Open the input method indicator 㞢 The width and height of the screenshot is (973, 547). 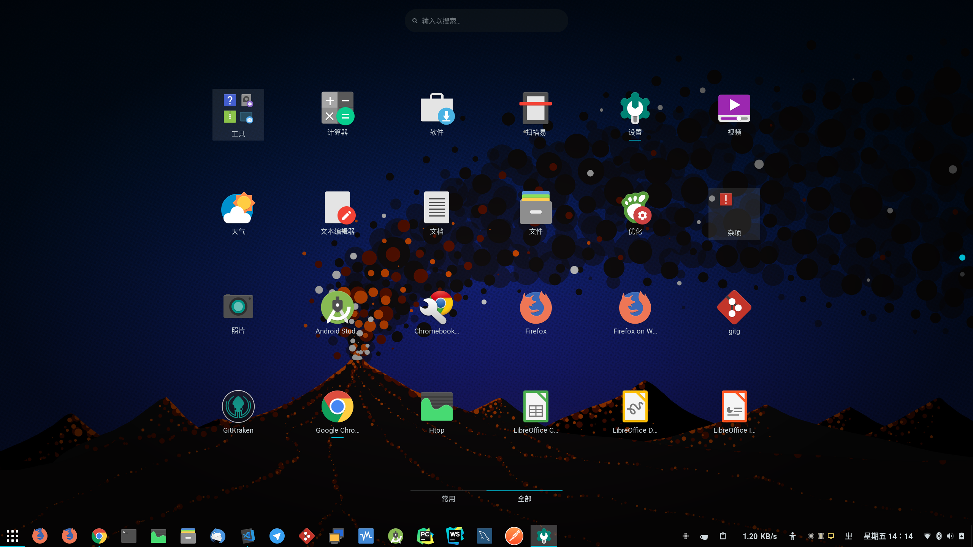[x=849, y=536]
